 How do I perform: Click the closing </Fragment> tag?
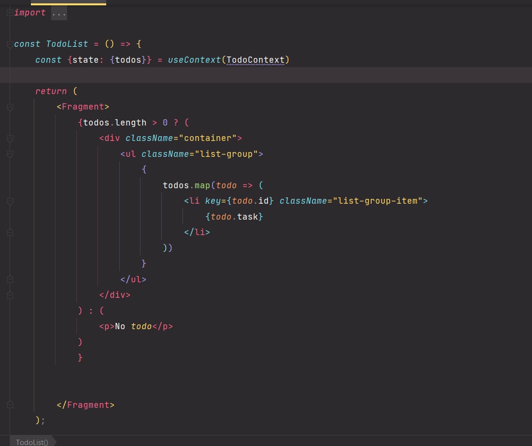(85, 404)
